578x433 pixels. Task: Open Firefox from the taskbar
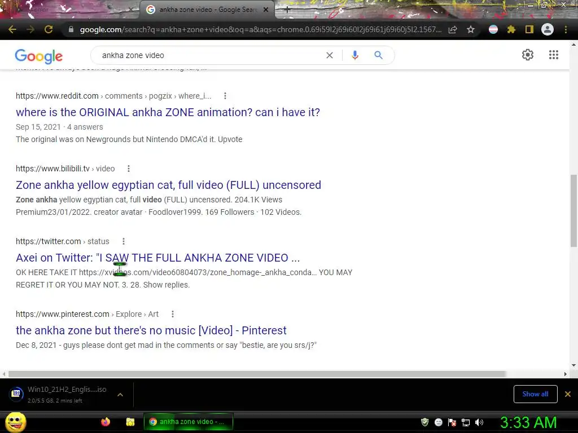click(106, 422)
